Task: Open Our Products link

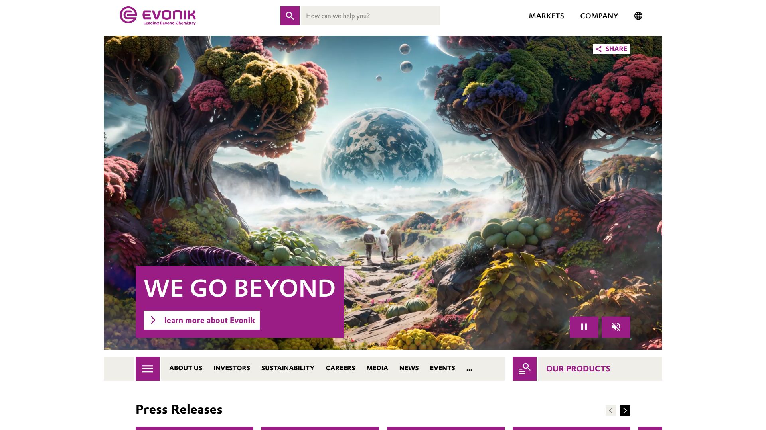Action: [x=578, y=369]
